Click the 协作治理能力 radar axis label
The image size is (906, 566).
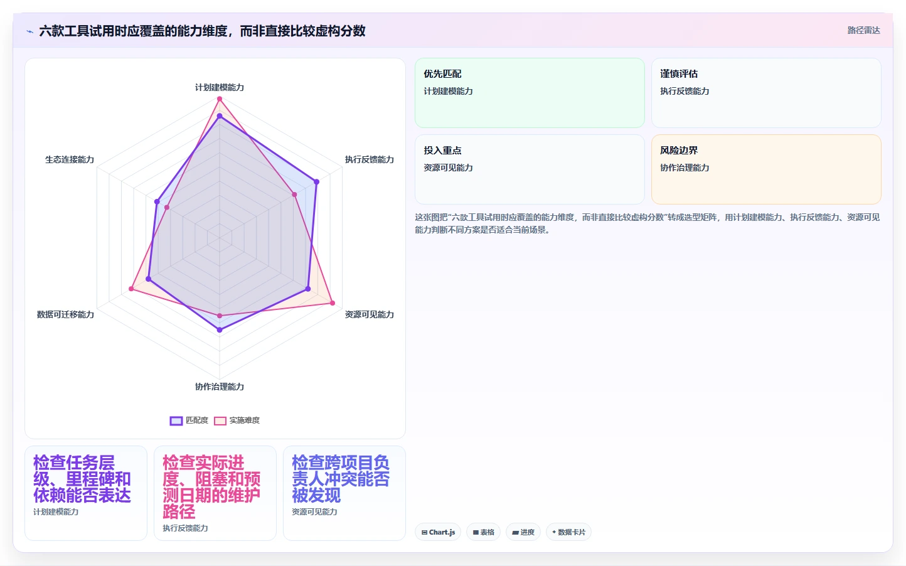tap(220, 387)
